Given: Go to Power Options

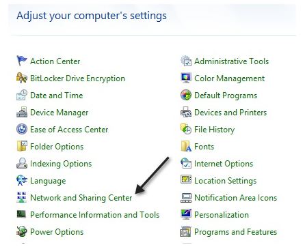Looking at the screenshot, I should (x=57, y=232).
